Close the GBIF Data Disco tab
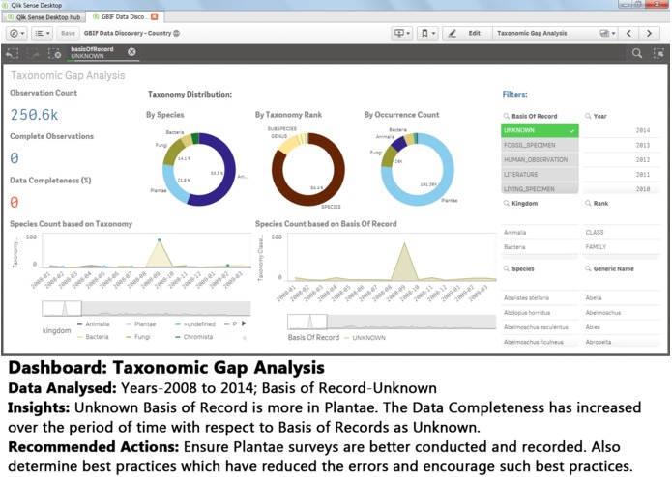672x477 pixels. [155, 16]
